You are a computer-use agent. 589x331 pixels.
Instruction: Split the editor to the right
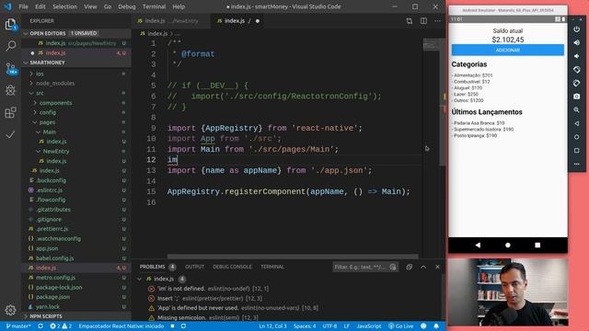(x=423, y=21)
